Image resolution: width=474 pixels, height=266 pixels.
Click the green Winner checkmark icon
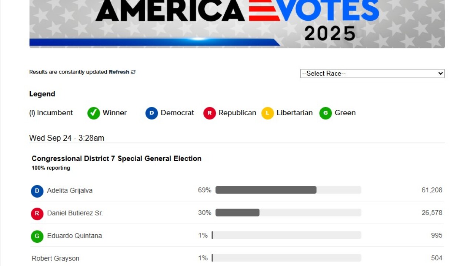coord(93,113)
